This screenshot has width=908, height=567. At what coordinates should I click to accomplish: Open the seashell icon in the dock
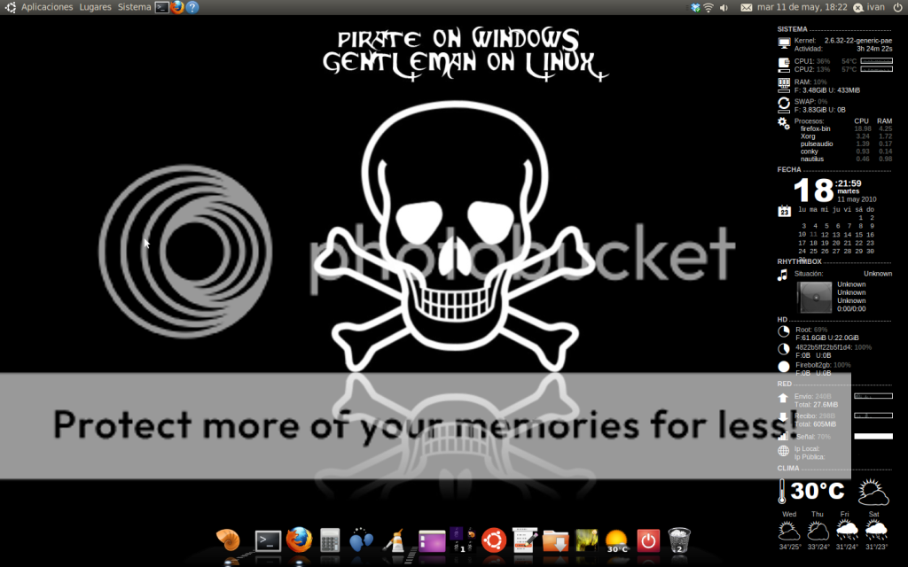pos(228,540)
